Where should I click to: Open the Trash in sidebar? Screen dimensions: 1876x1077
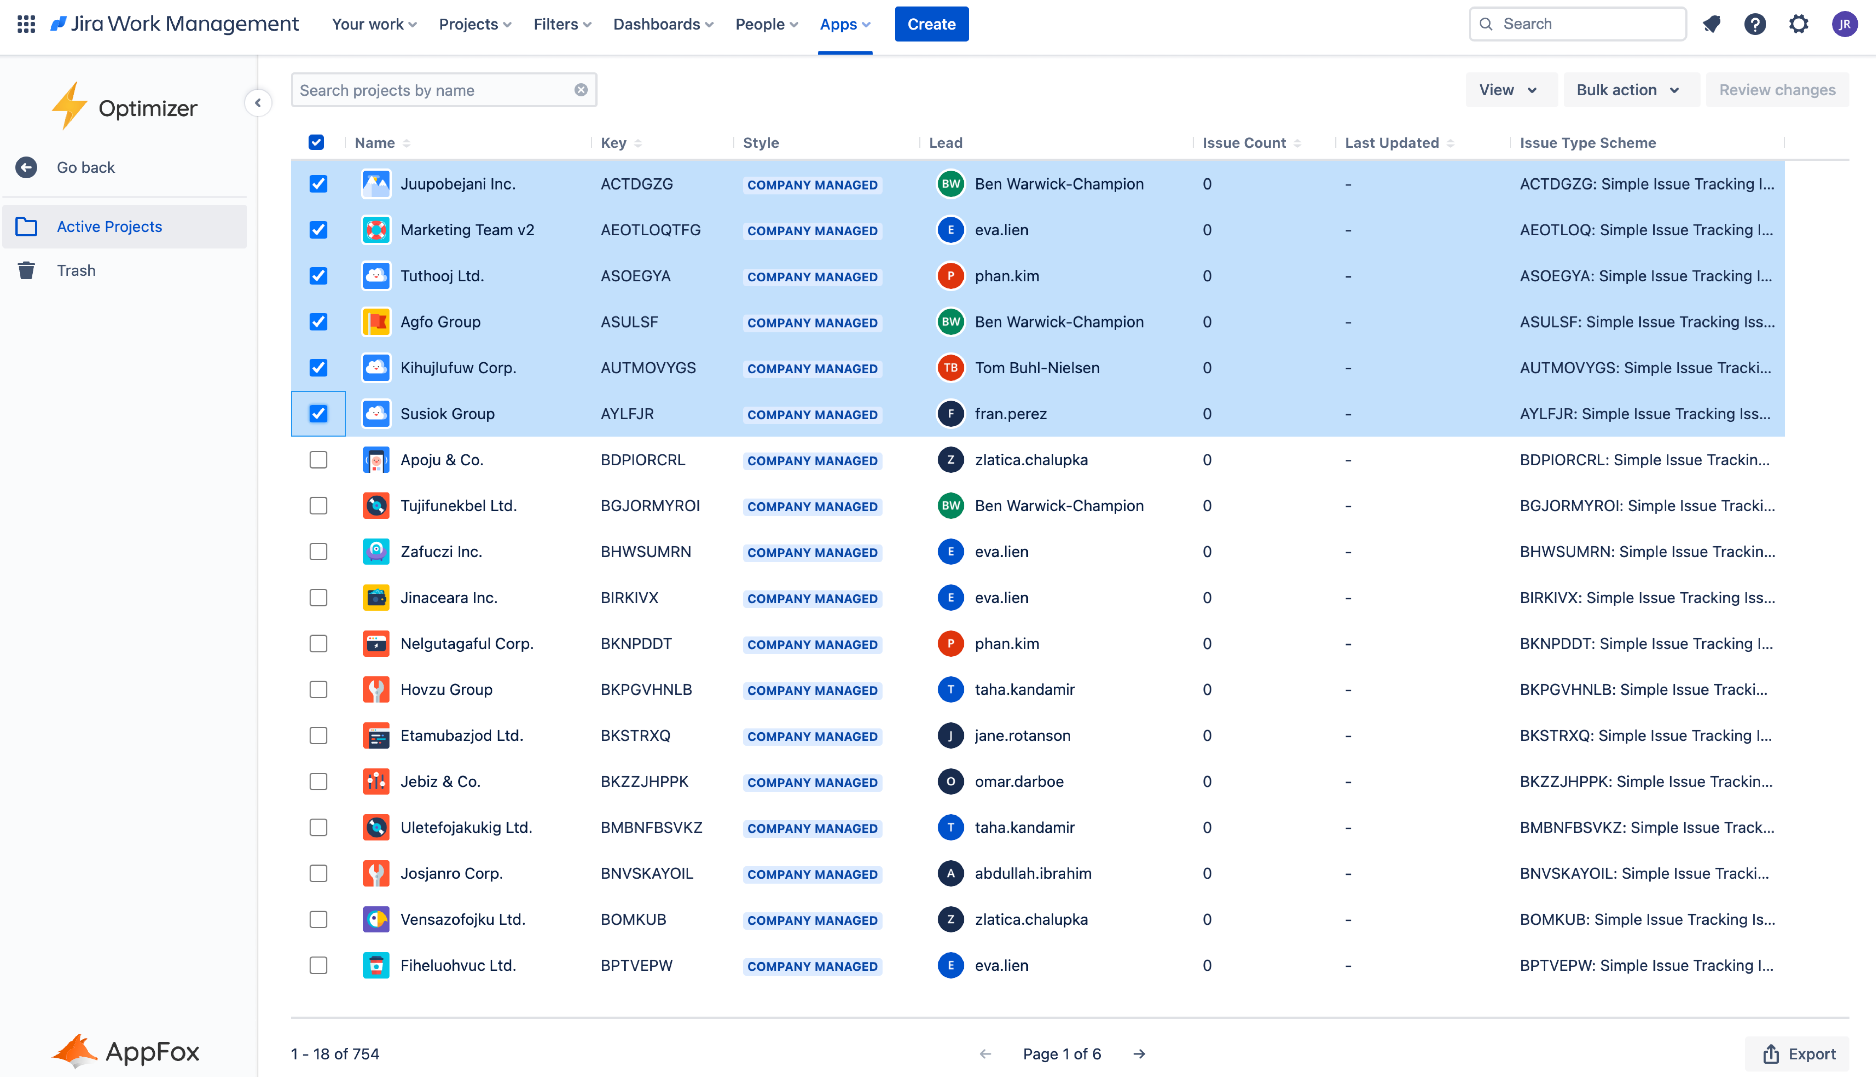click(76, 270)
